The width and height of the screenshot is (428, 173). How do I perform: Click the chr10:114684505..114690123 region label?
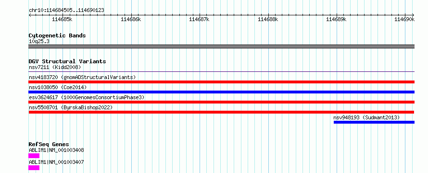pyautogui.click(x=66, y=11)
